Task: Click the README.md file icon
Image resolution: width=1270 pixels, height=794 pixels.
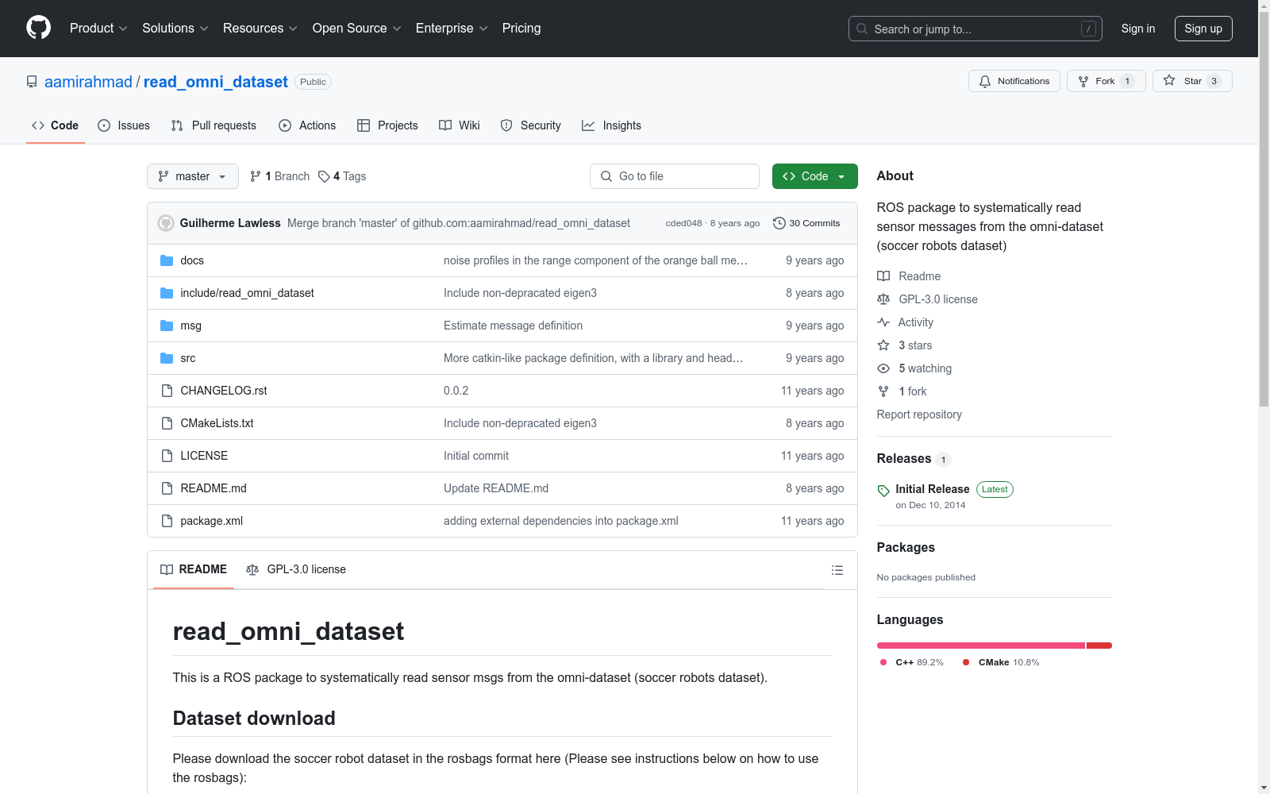Action: coord(167,488)
